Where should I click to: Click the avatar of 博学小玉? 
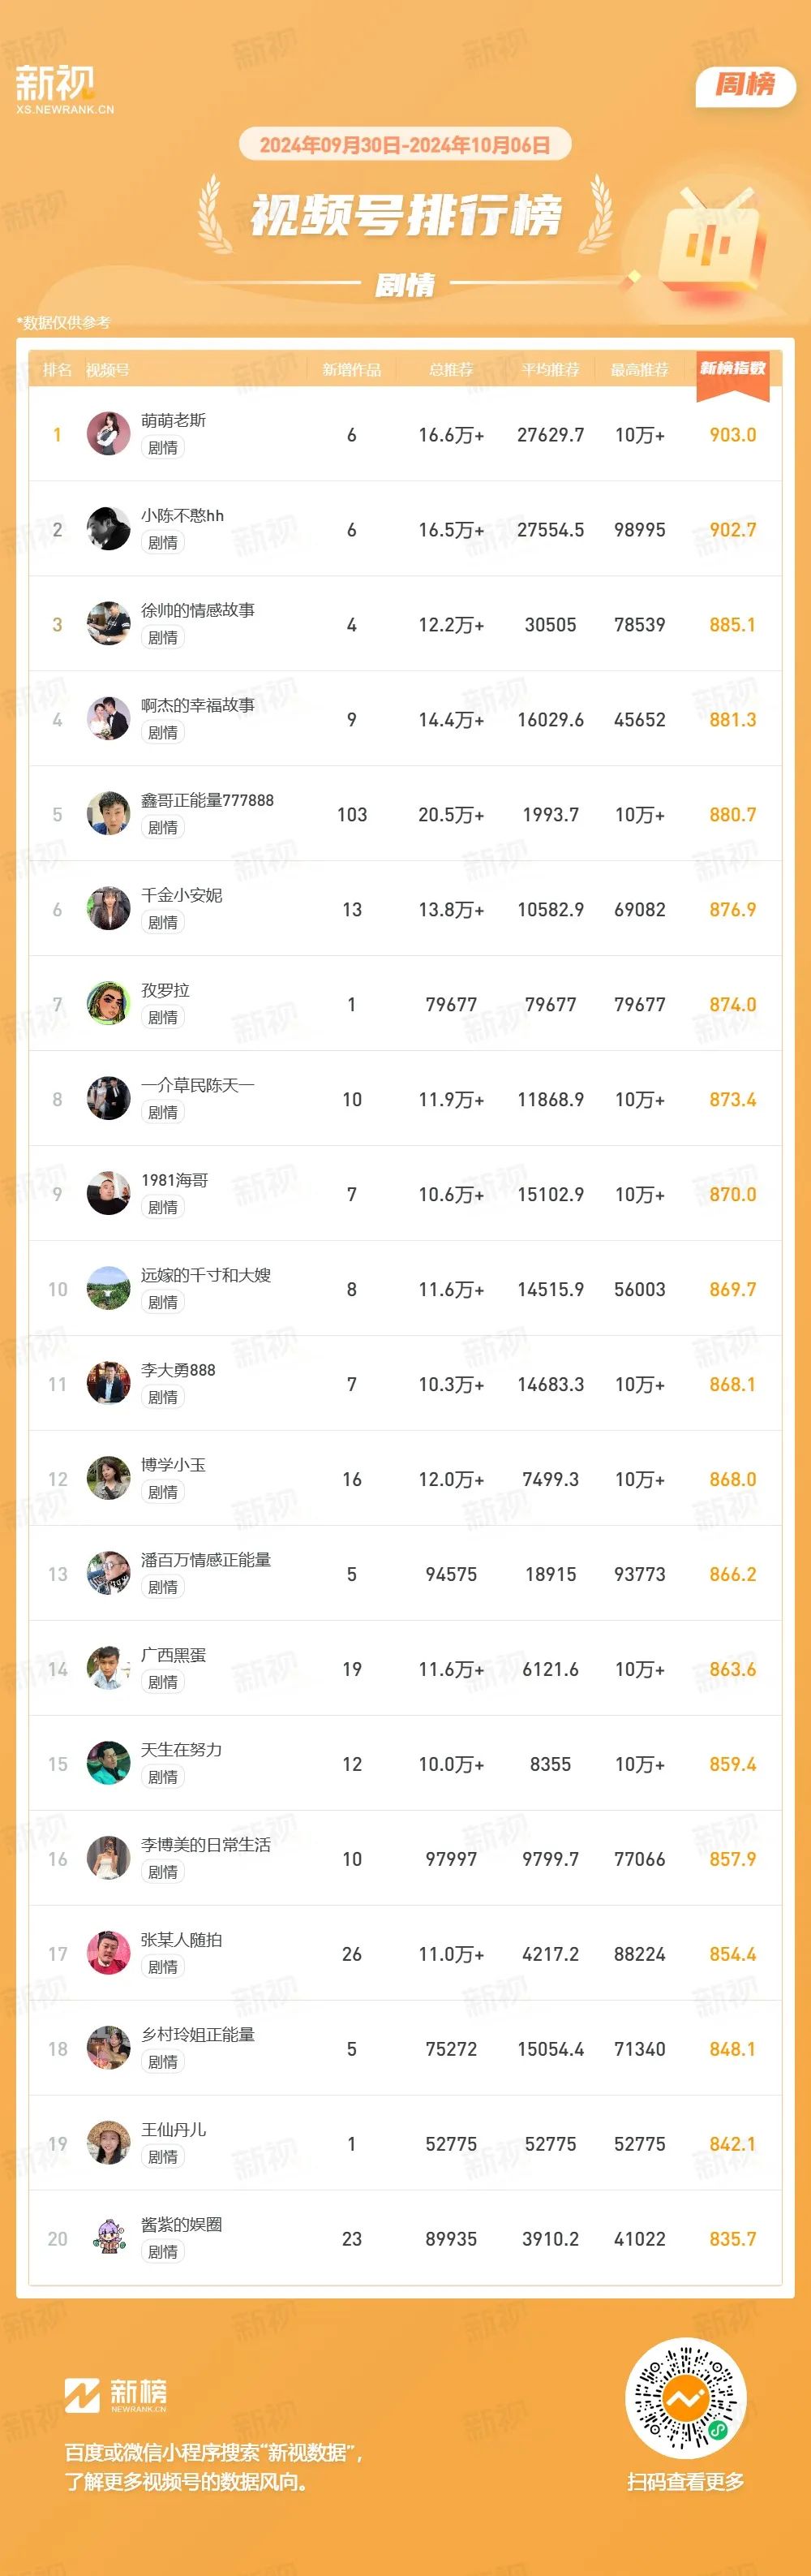pyautogui.click(x=108, y=1479)
